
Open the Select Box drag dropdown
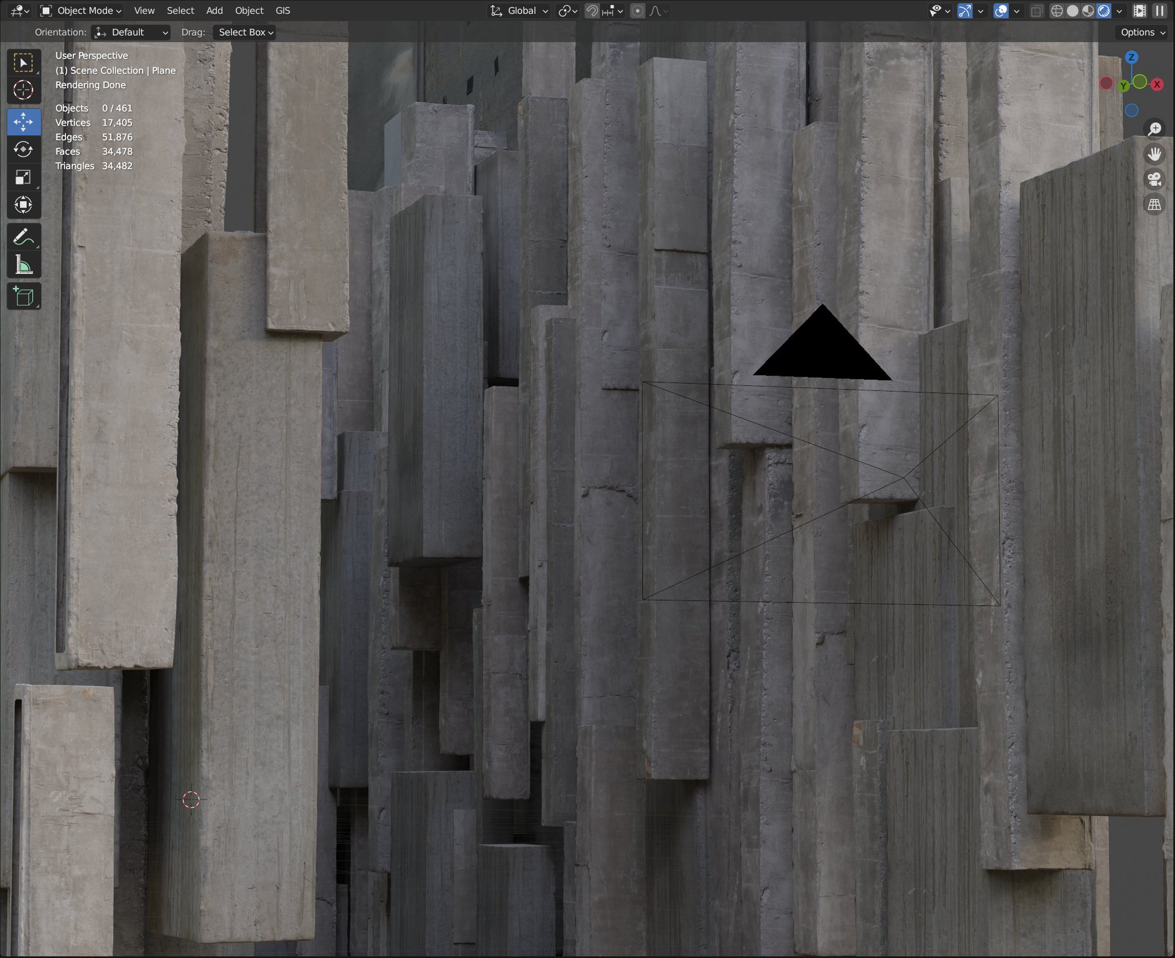[x=245, y=33]
